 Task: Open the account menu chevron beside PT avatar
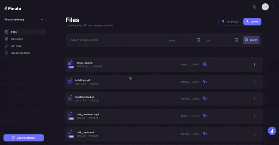[x=273, y=7]
